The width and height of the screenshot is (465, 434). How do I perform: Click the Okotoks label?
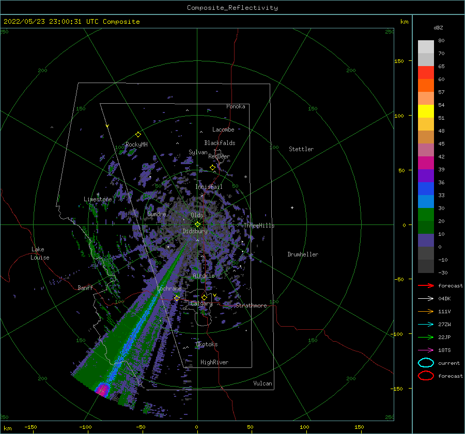click(207, 344)
